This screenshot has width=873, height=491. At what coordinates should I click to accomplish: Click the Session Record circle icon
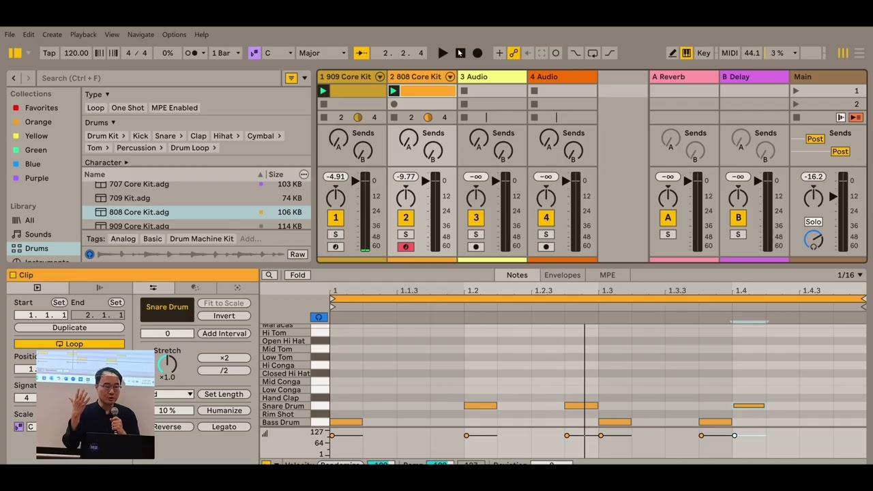point(556,53)
